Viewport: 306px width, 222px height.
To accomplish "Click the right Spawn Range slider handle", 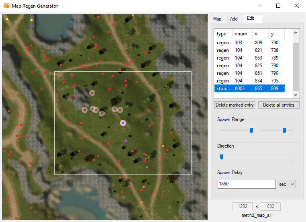I will (284, 130).
